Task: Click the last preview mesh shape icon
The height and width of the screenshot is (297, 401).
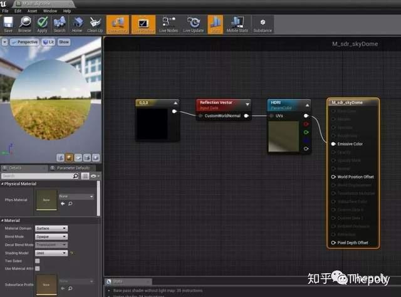Action: pos(96,157)
